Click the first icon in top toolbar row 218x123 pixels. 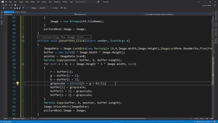click(x=4, y=5)
